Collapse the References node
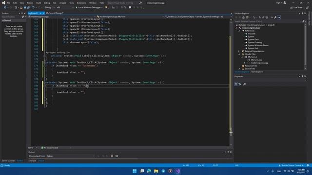This screenshot has height=175, width=312. point(239,31)
